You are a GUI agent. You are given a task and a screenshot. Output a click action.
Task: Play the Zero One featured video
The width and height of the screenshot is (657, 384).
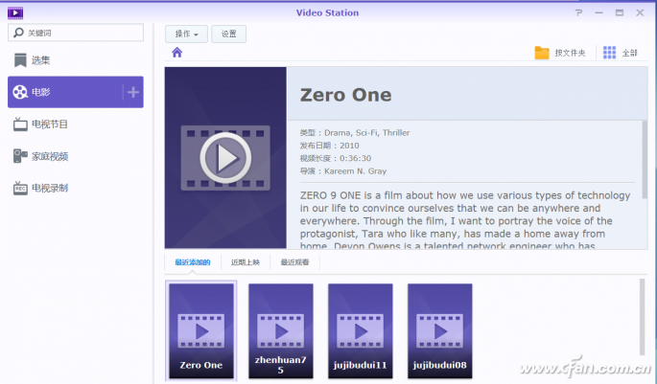click(x=224, y=158)
